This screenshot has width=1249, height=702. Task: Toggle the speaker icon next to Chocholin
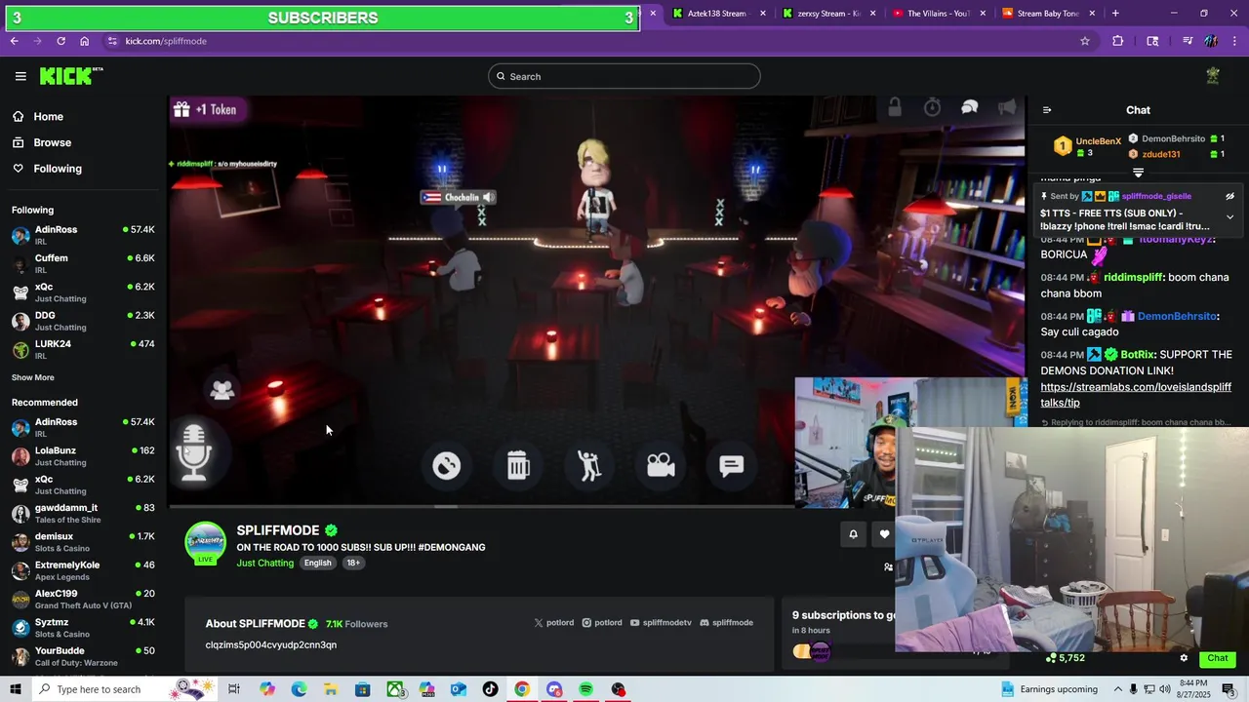click(488, 197)
